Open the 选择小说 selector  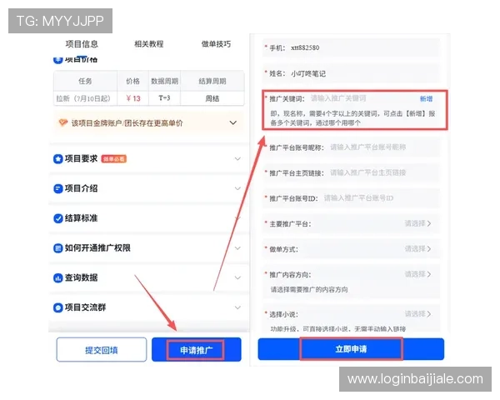tap(351, 314)
